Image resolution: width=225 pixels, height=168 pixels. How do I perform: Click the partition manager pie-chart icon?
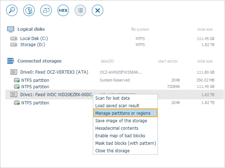pos(29,10)
